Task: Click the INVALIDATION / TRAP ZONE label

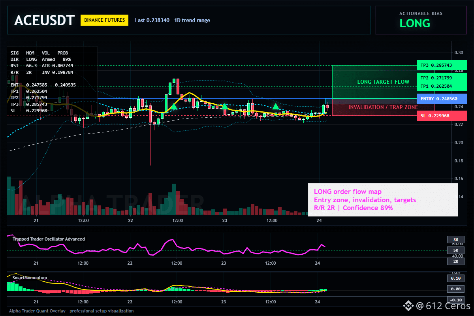Action: pos(383,107)
